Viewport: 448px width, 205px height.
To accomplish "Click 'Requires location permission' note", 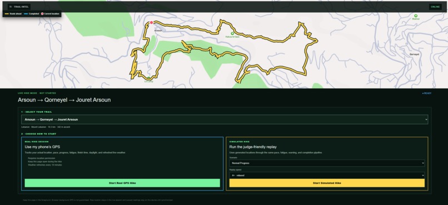I will (42, 158).
